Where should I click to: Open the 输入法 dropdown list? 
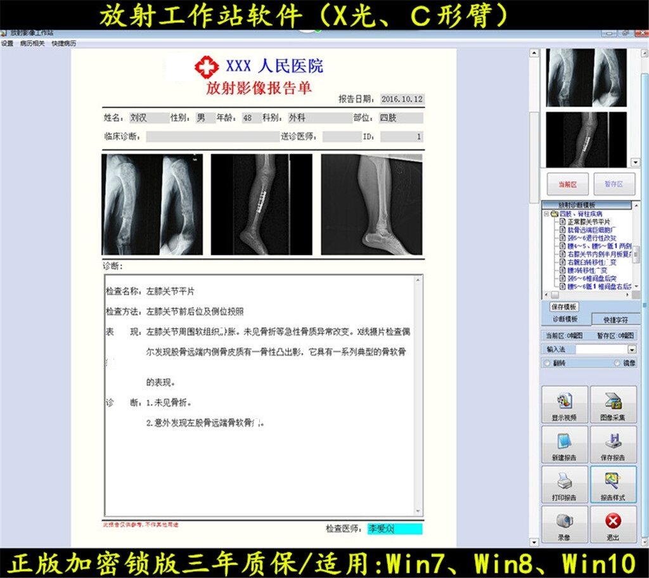631,349
